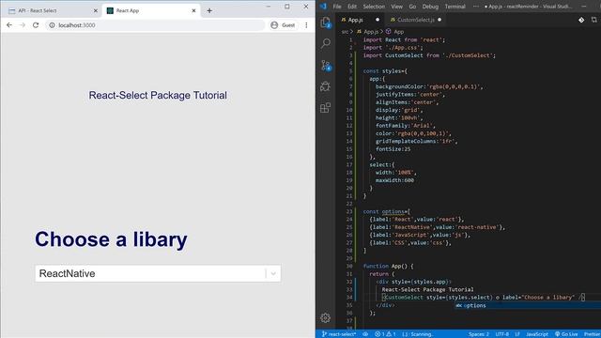The image size is (601, 338).
Task: Change the LF end-of-line selector
Action: tap(517, 334)
